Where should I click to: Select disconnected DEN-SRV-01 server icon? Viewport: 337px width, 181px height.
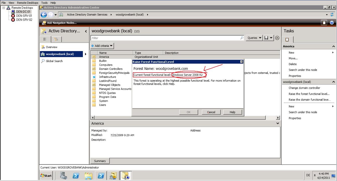tap(13, 16)
